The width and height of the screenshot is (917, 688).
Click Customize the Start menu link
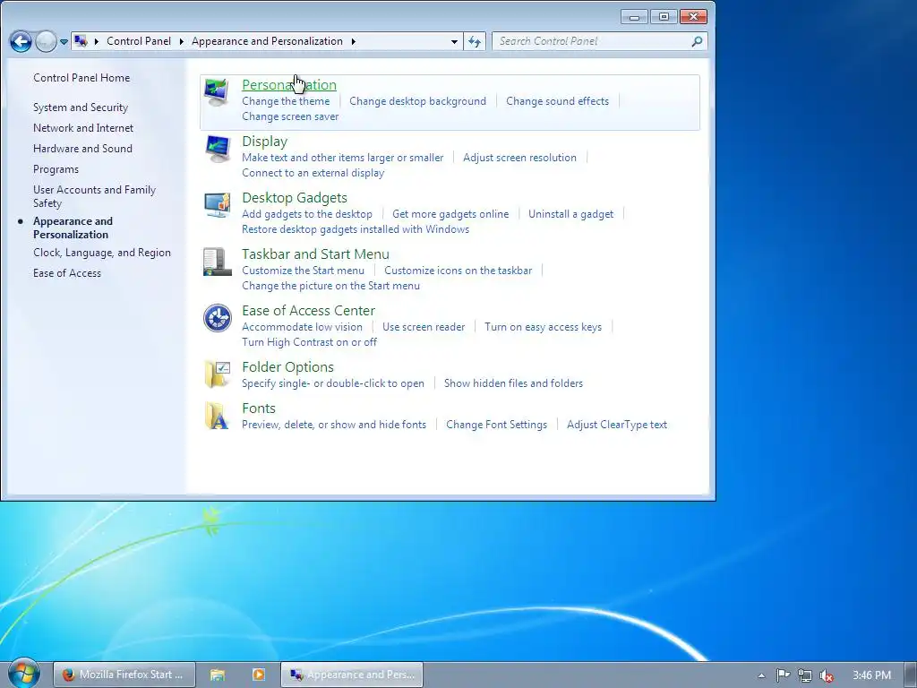pos(303,271)
